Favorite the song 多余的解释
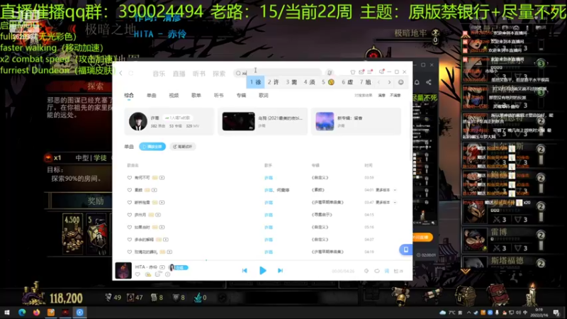567x319 pixels. pos(130,240)
